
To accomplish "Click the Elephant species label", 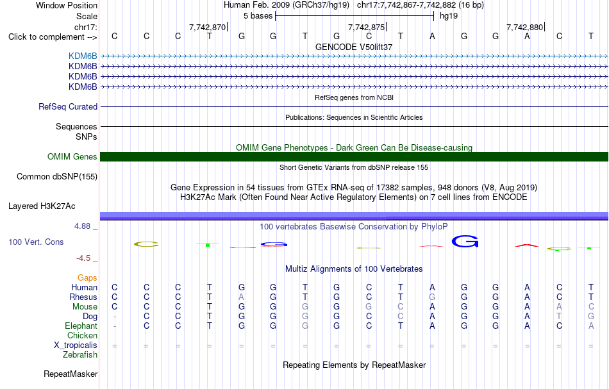I will click(81, 326).
